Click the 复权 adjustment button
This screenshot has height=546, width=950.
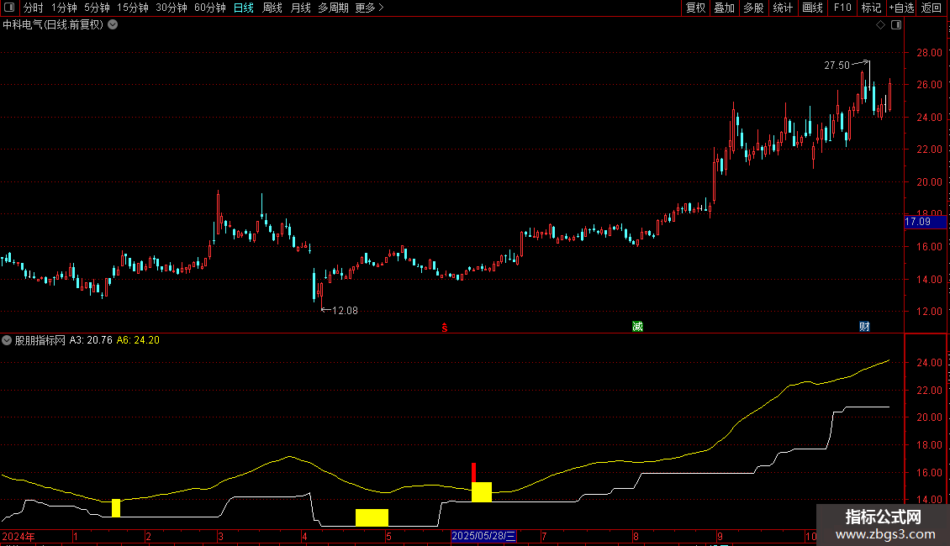[695, 8]
